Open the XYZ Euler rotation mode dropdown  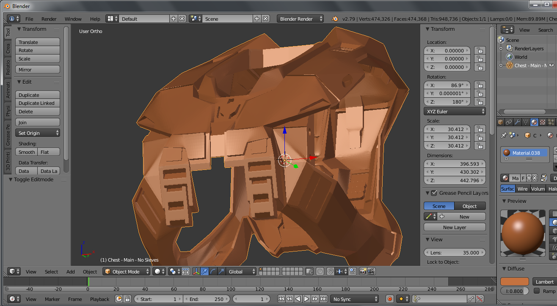455,111
